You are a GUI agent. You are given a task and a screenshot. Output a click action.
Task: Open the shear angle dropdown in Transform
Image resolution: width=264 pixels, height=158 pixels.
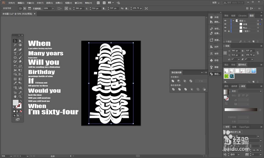252,59
